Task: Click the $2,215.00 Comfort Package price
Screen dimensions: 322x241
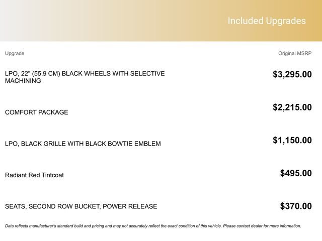Action: pyautogui.click(x=292, y=107)
